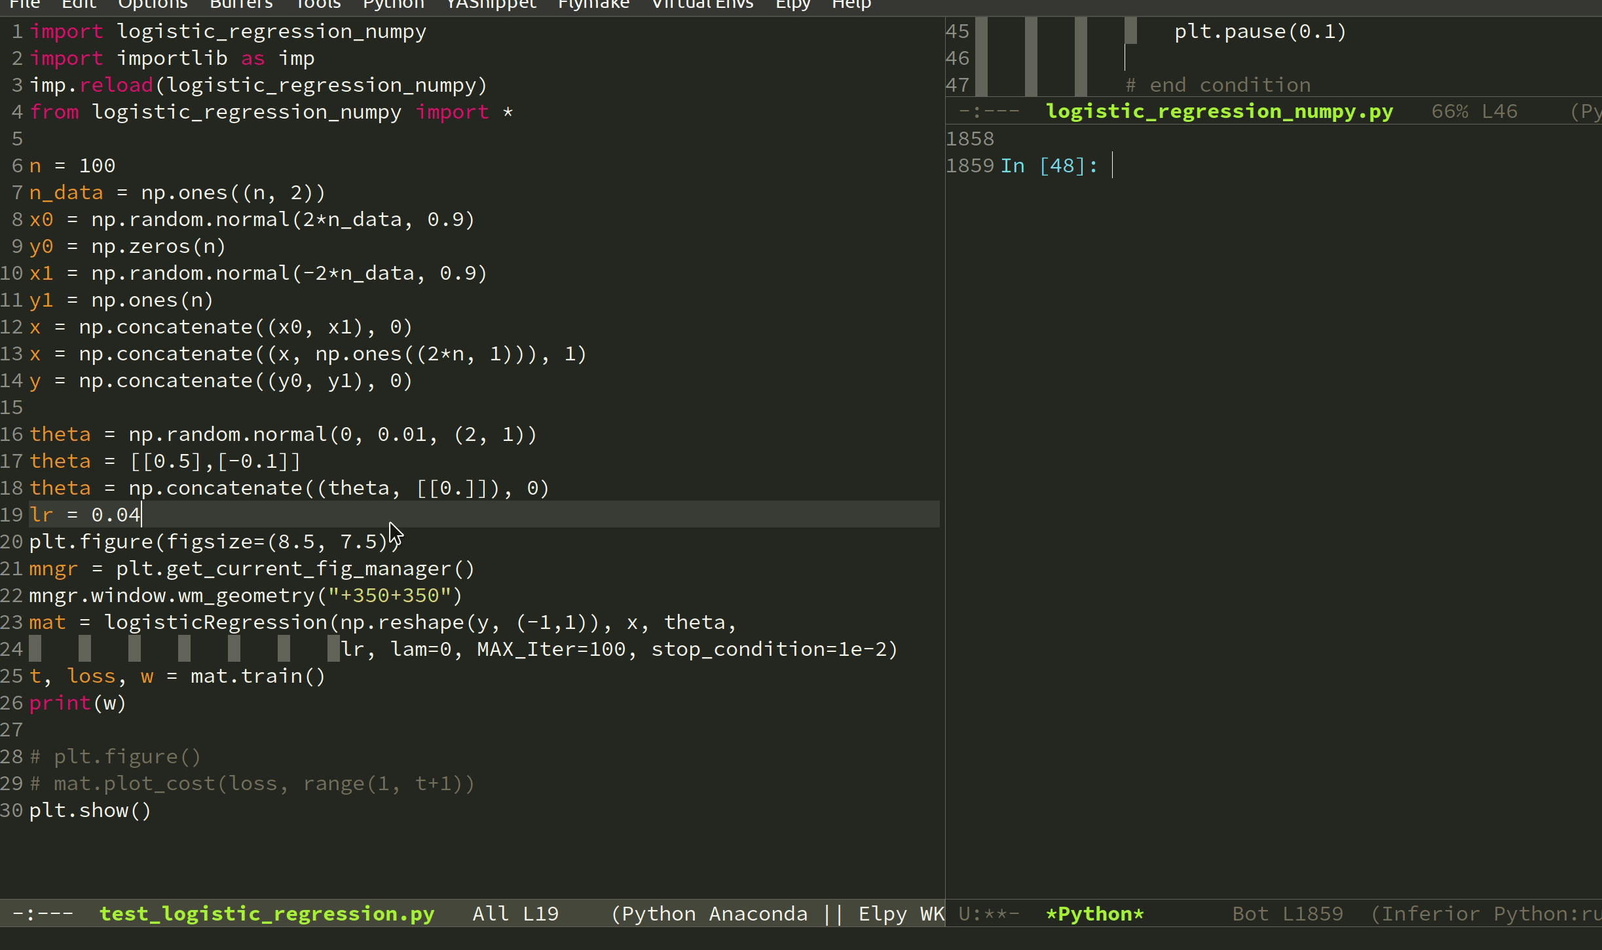Open the File menu

point(25,5)
